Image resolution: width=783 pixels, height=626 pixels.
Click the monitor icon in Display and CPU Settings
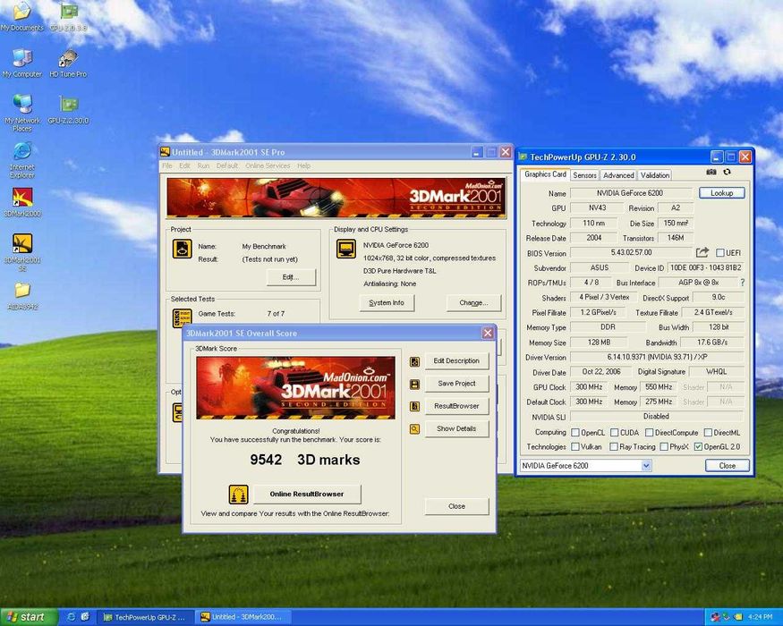point(346,249)
